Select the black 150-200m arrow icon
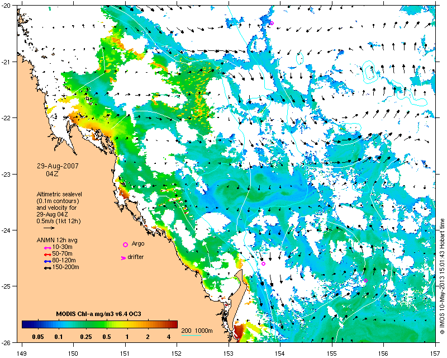 [x=47, y=268]
